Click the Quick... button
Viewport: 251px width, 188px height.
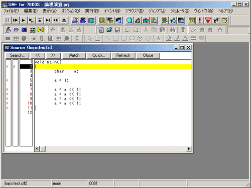98,55
